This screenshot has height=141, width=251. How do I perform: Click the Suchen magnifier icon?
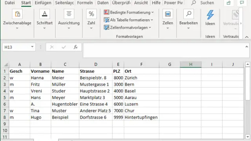[193, 3]
